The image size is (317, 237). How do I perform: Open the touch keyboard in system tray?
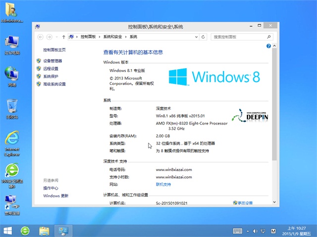coord(238,231)
